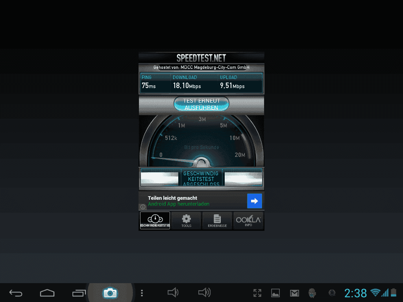
Task: Tap the 9,51 Mbps upload value
Action: tap(232, 86)
